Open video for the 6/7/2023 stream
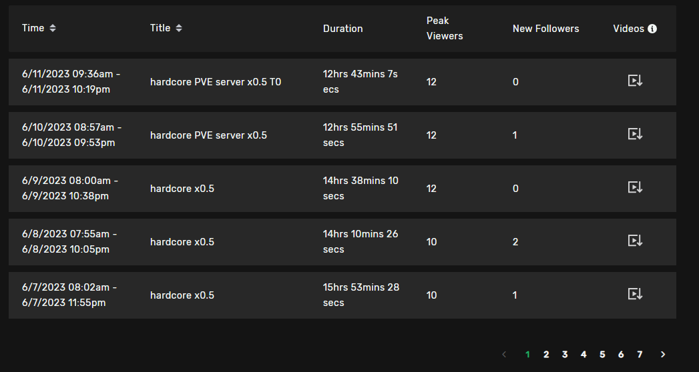 [x=635, y=295]
